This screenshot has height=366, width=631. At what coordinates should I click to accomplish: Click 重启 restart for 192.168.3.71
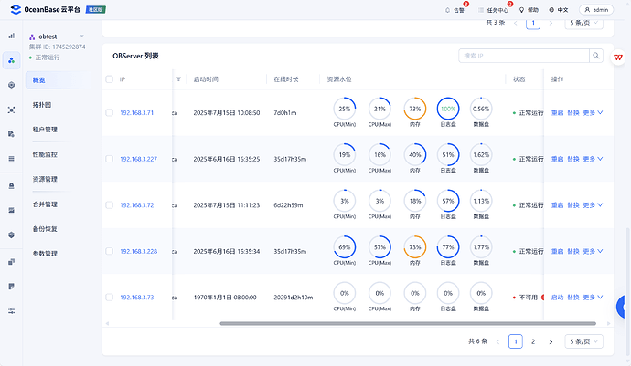click(557, 113)
